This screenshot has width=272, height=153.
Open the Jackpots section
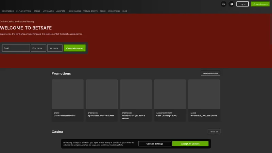(61, 11)
